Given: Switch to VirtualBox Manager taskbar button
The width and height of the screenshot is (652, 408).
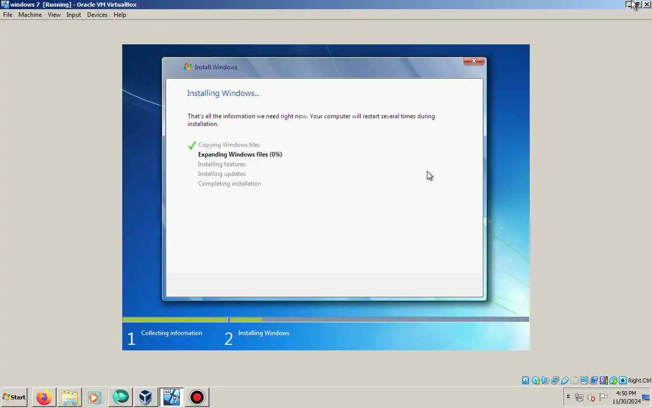Looking at the screenshot, I should (x=146, y=397).
